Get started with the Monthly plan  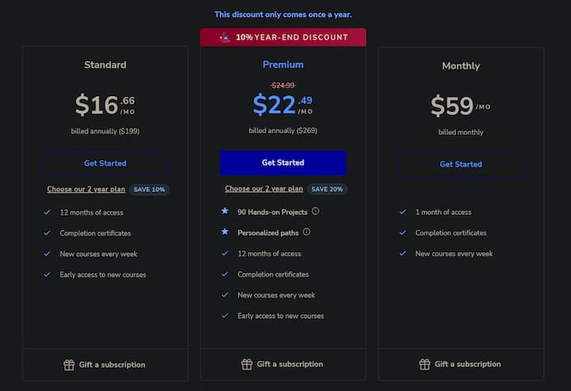[x=461, y=164]
